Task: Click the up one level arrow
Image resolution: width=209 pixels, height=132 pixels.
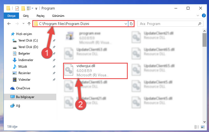Action: tap(29, 24)
